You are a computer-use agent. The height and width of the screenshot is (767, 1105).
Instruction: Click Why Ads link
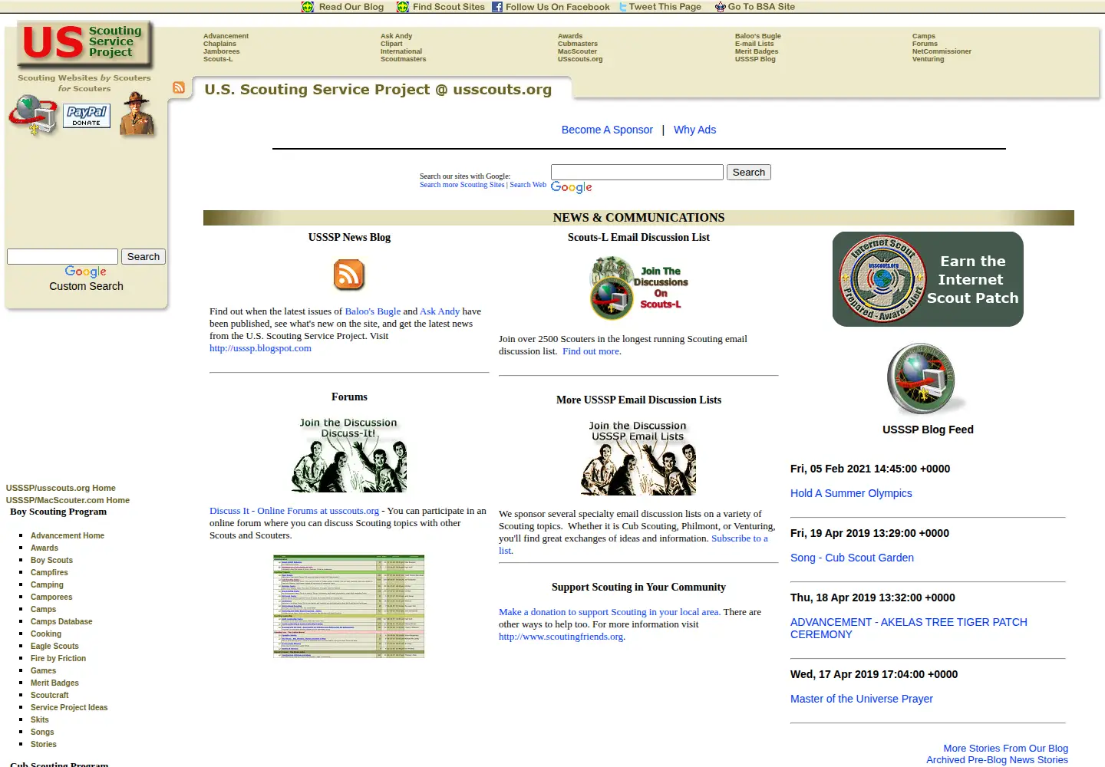pos(694,130)
